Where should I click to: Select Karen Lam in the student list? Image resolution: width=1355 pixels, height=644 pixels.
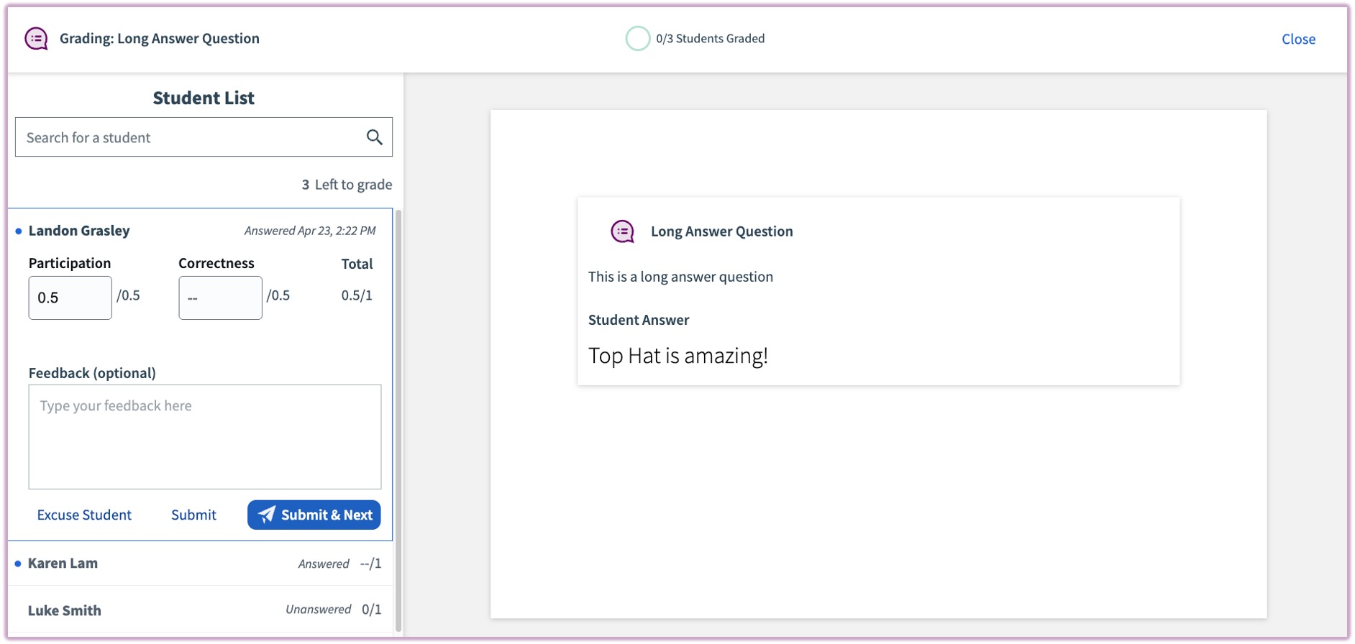click(63, 563)
